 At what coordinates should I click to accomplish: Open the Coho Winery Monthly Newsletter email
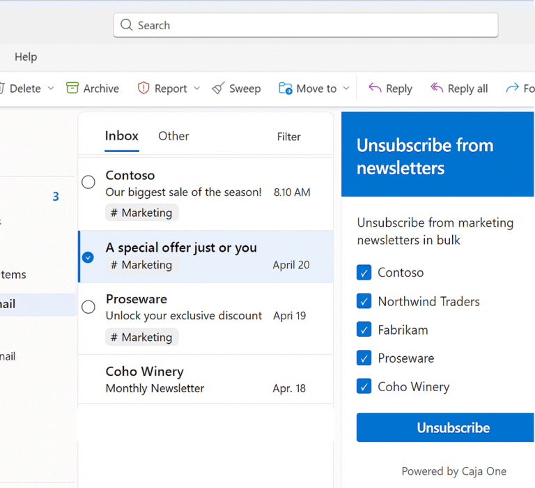pyautogui.click(x=206, y=379)
